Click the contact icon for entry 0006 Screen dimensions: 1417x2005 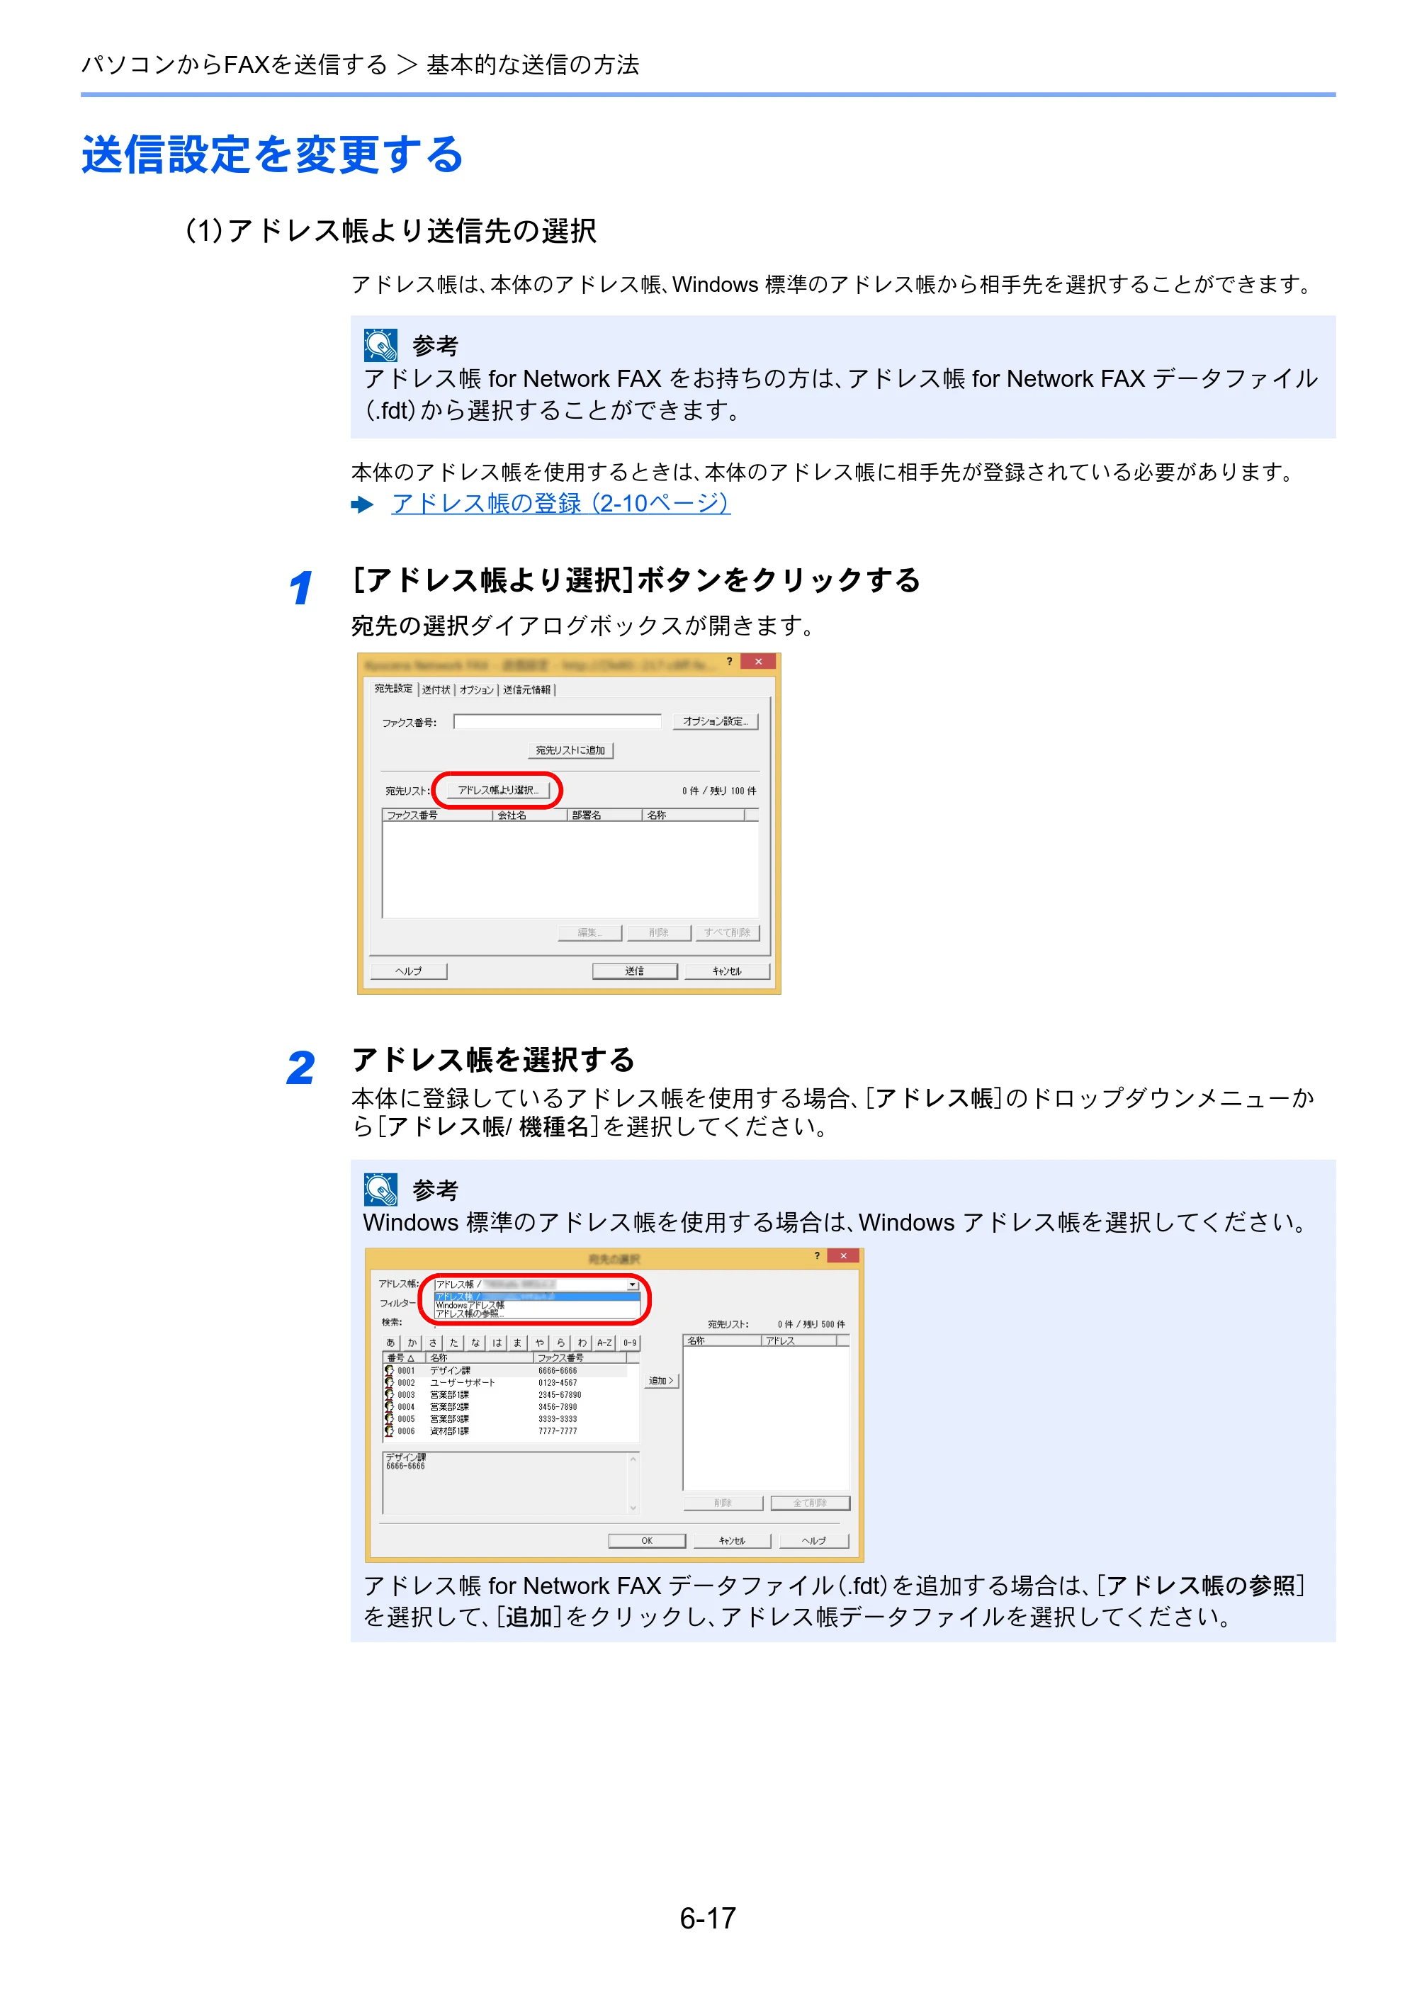pyautogui.click(x=390, y=1432)
